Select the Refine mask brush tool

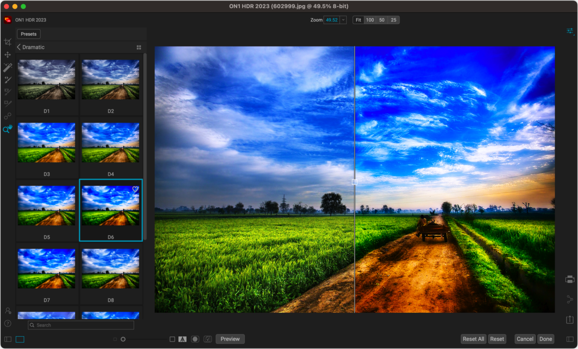pos(8,92)
